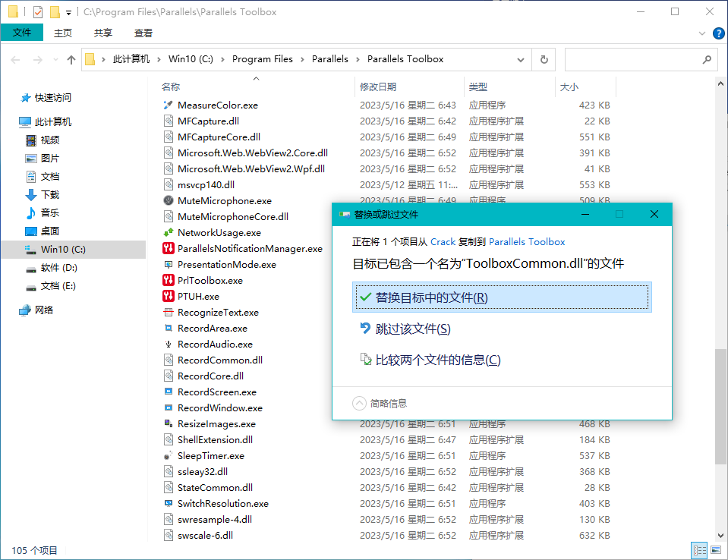Click the search magnifier icon
728x560 pixels.
coord(707,59)
